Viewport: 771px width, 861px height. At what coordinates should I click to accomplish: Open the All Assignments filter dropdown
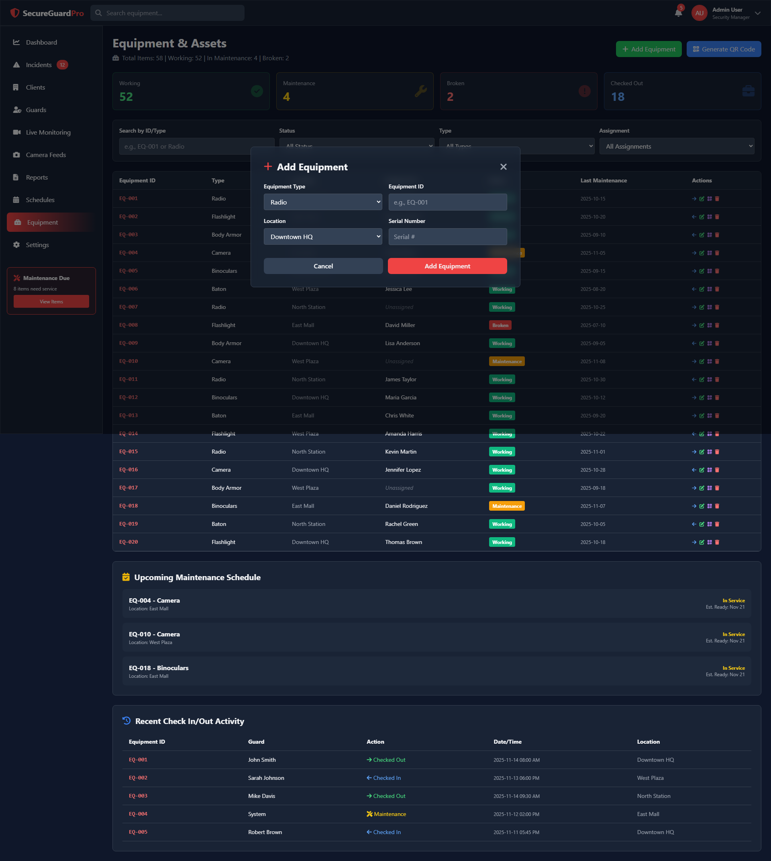pos(677,146)
